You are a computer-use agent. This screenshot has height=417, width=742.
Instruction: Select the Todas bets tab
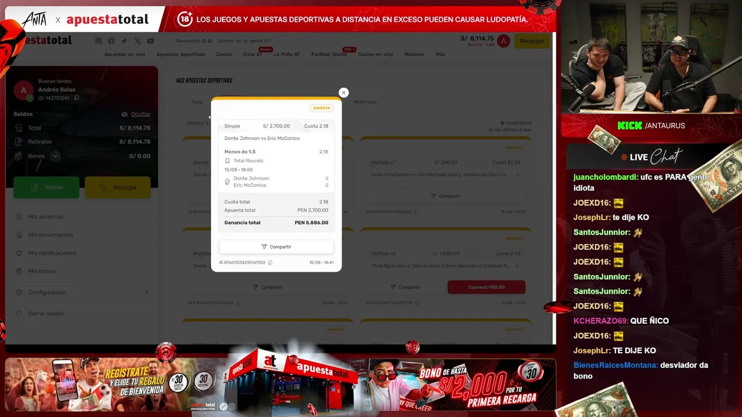[x=197, y=102]
